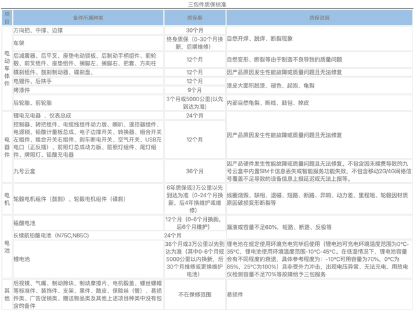The image size is (415, 312).
Task: Select the 电动车体件 row group label
Action: [x=7, y=68]
